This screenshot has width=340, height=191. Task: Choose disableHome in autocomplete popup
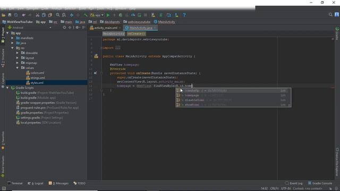click(233, 100)
